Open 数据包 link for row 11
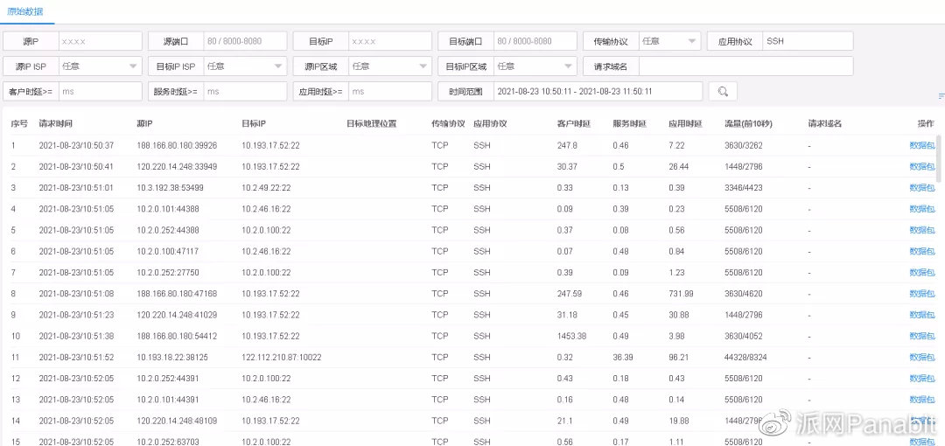945x446 pixels. pyautogui.click(x=922, y=357)
